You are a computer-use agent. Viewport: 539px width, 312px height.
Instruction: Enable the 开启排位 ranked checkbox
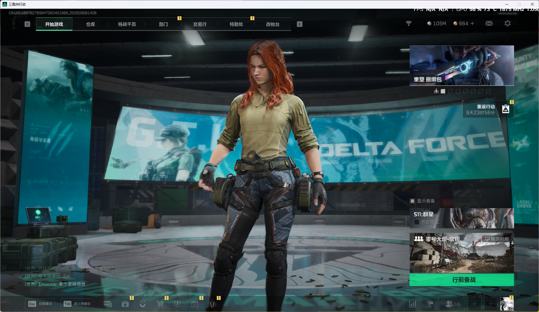[416, 222]
